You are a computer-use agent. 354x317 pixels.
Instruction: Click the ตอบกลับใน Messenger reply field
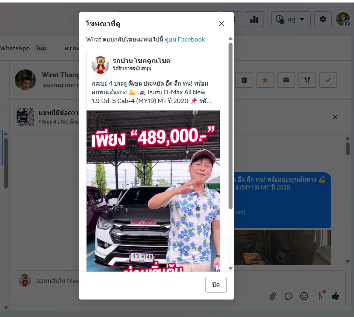coord(57,281)
